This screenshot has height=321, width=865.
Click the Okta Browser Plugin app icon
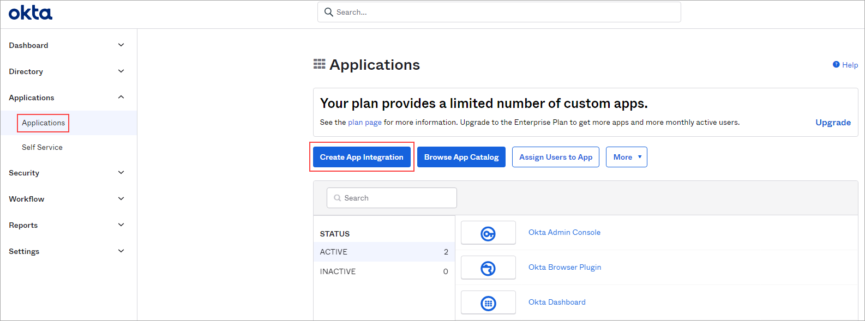pyautogui.click(x=488, y=268)
